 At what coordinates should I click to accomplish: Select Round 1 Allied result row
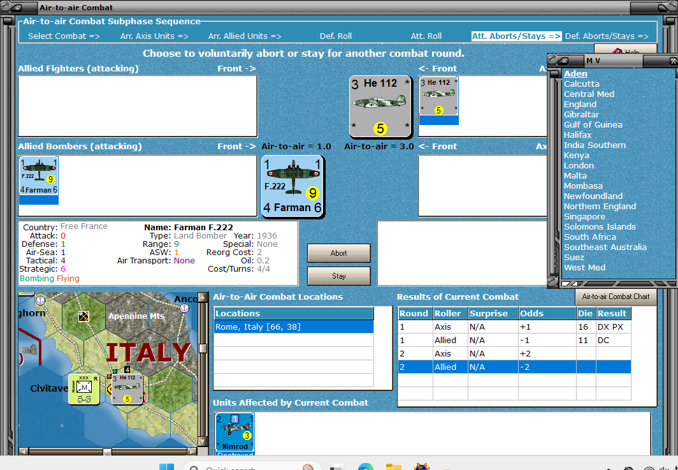coord(514,340)
